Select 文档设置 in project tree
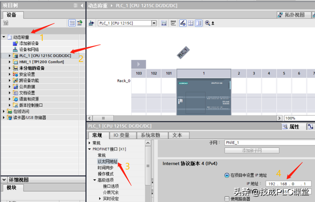 [x=27, y=93]
